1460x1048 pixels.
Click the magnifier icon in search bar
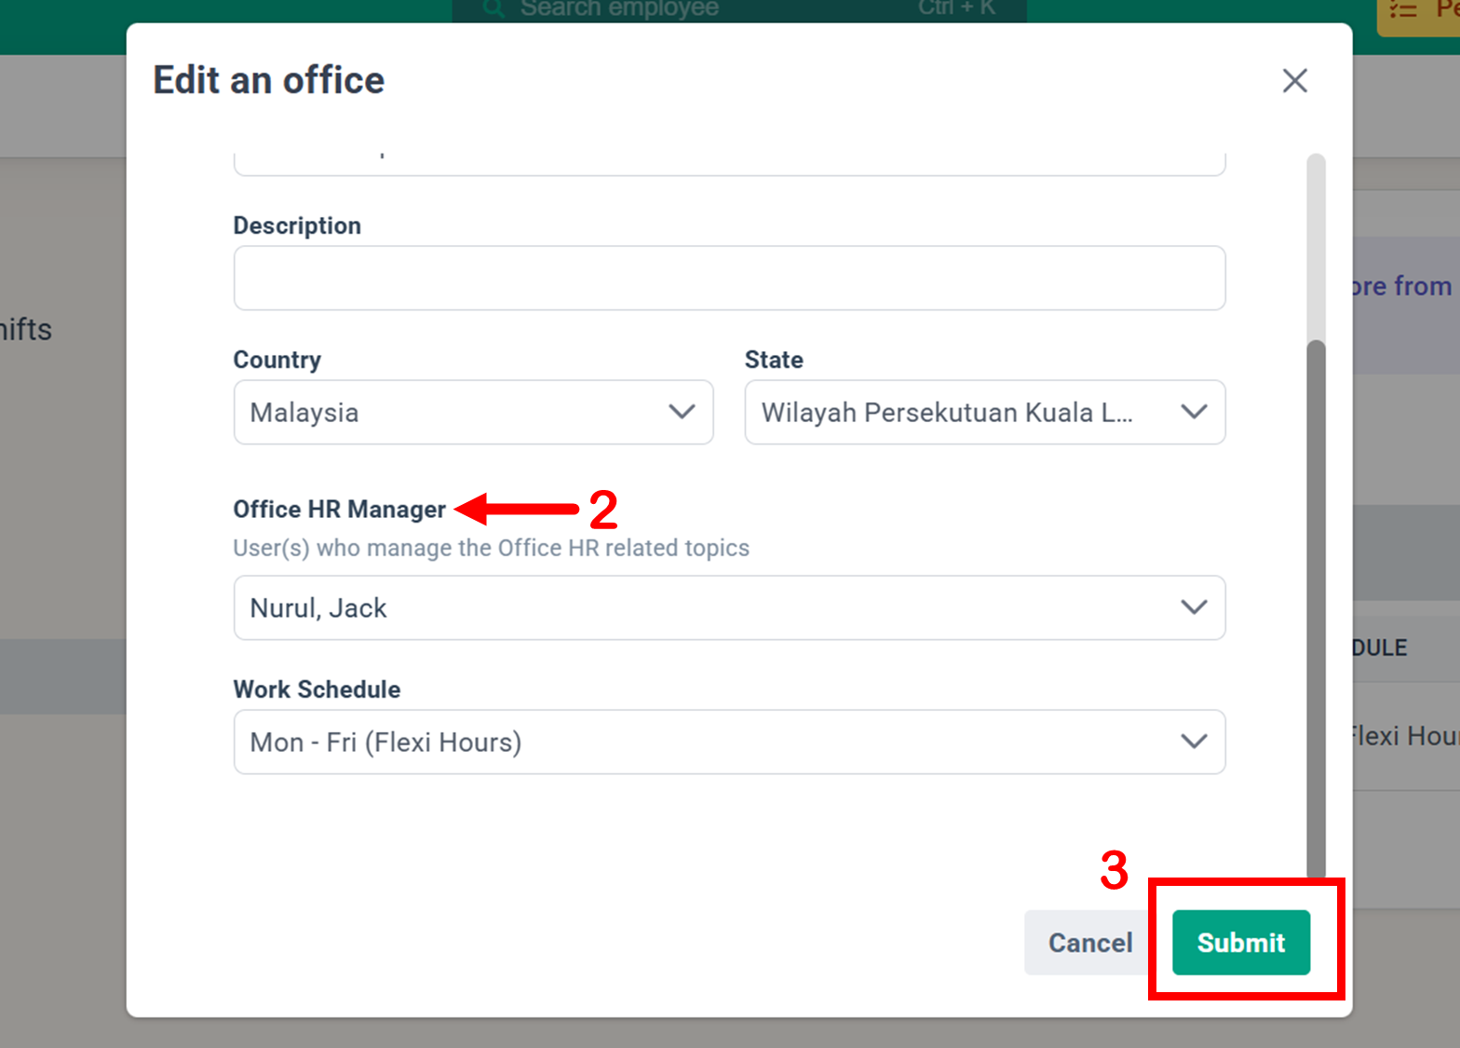coord(493,9)
